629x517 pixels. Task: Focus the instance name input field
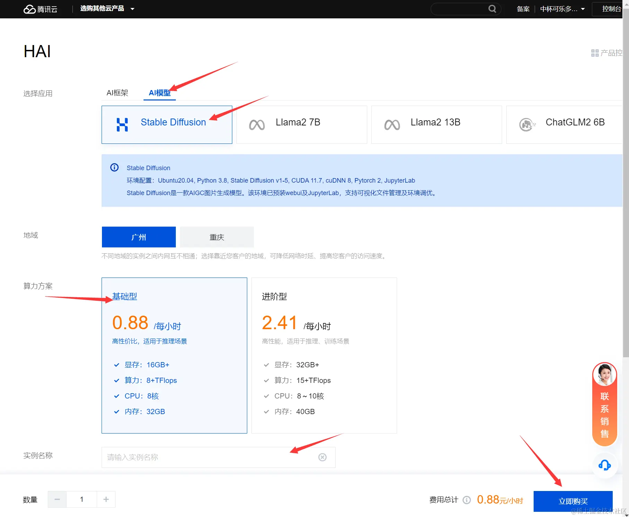[218, 457]
